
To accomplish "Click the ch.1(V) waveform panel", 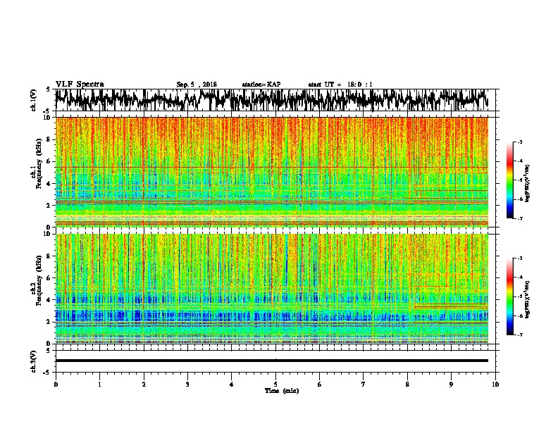I will point(275,100).
